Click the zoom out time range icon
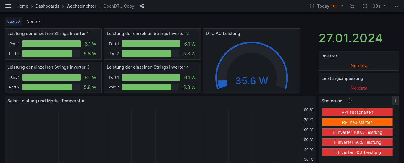The height and width of the screenshot is (163, 404). pyautogui.click(x=352, y=6)
